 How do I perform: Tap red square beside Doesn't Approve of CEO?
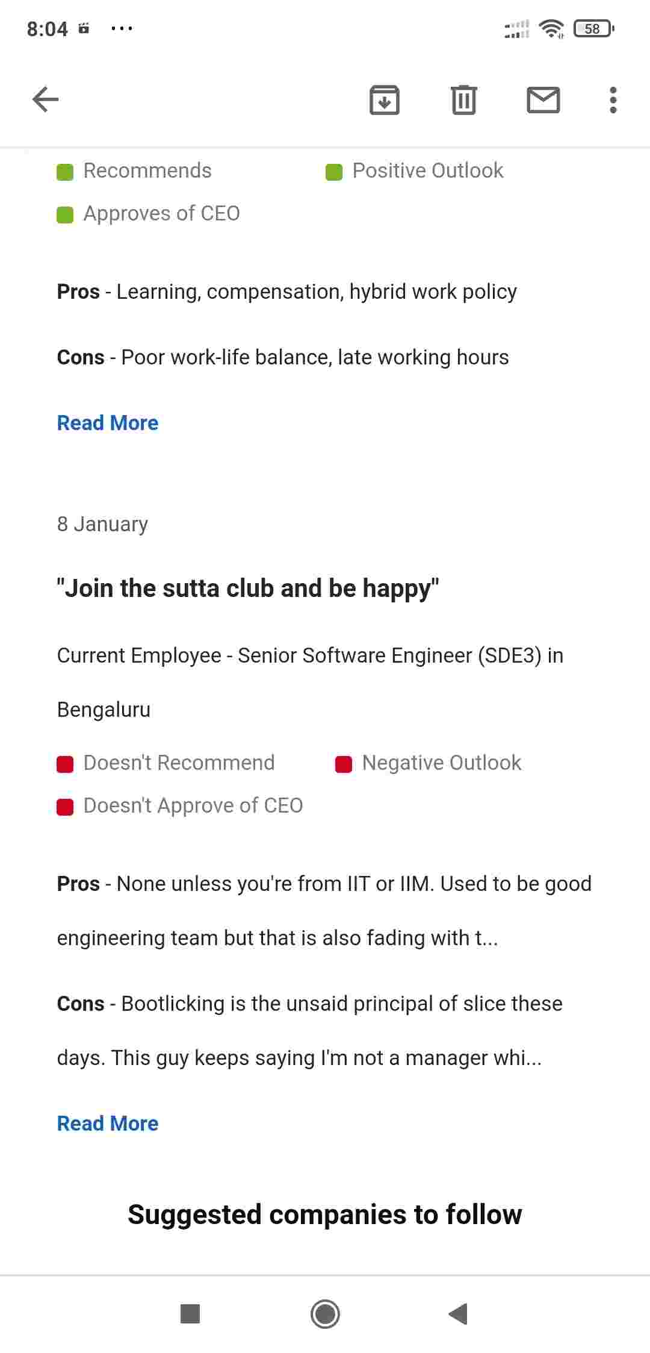coord(65,807)
